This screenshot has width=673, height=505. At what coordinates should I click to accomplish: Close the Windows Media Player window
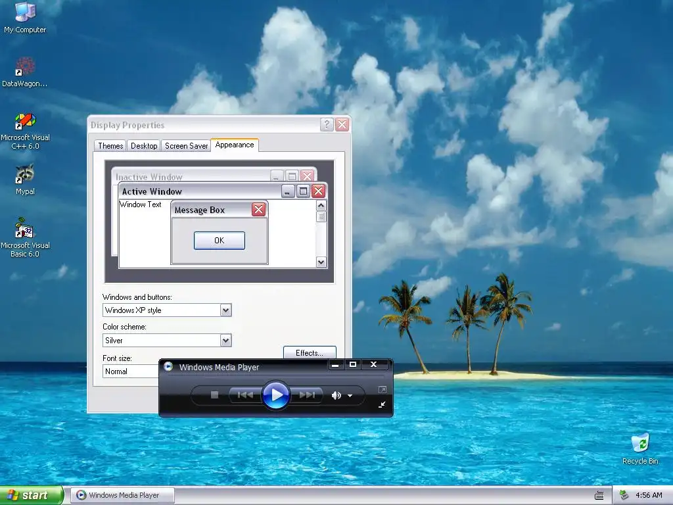click(x=374, y=364)
